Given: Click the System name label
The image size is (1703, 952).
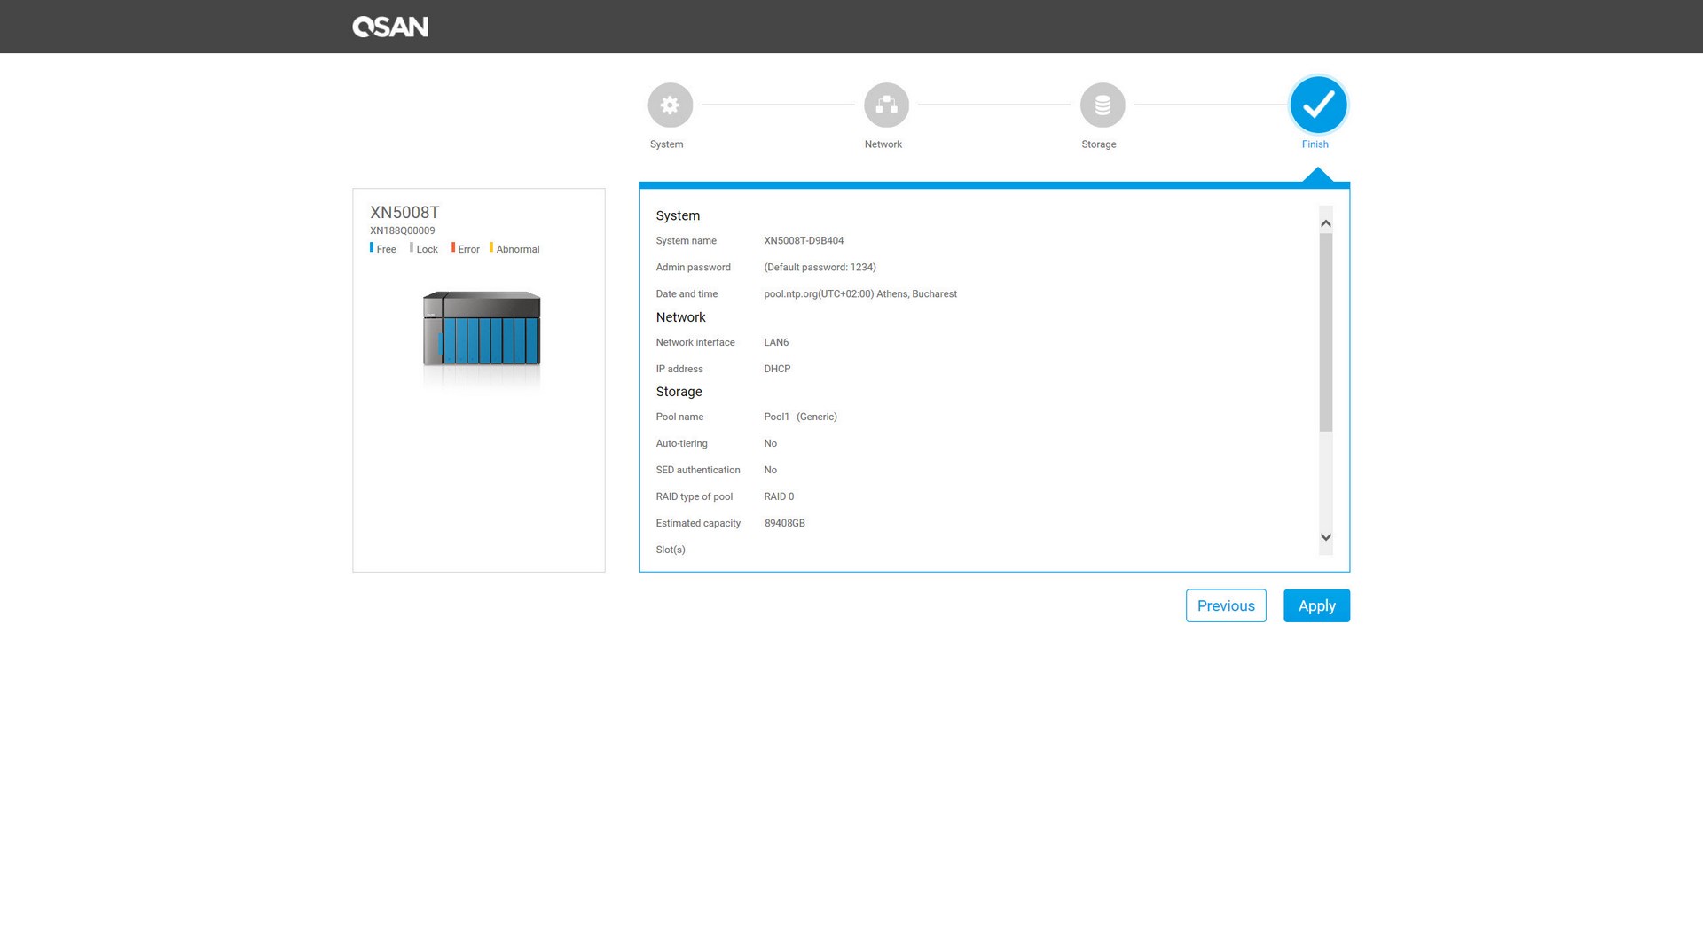Looking at the screenshot, I should tap(686, 241).
